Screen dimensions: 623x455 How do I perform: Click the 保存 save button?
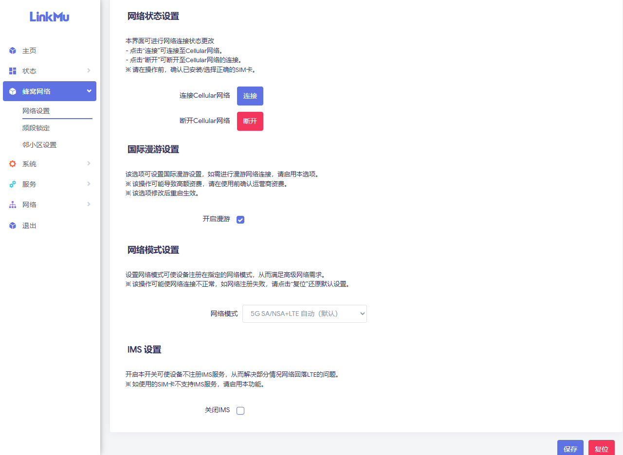tap(570, 449)
